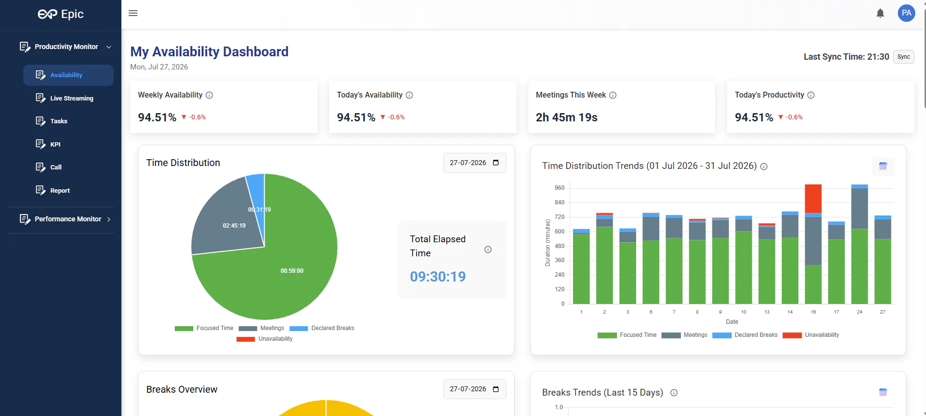
Task: Click the Weekly Availability 94.51% value
Action: pyautogui.click(x=157, y=117)
